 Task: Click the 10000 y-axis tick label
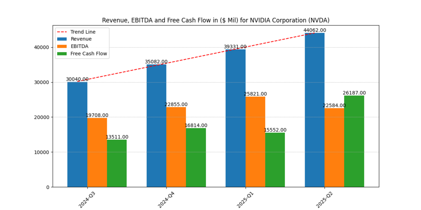point(42,152)
